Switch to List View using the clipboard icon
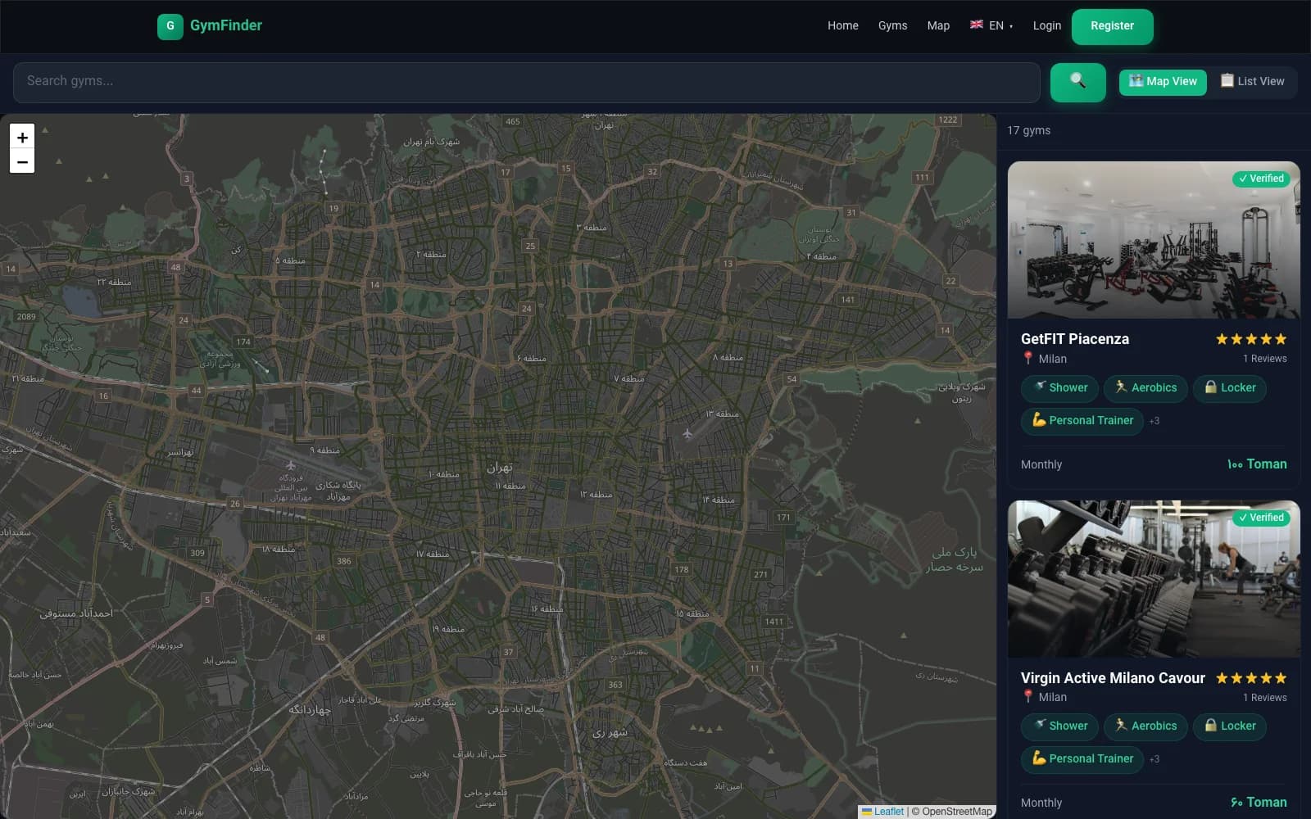 [1227, 81]
